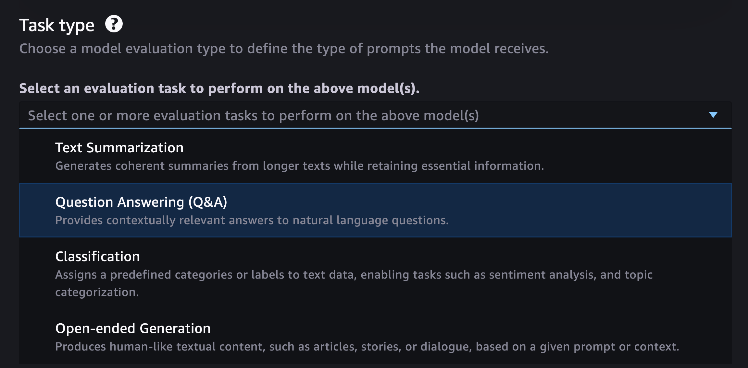Viewport: 748px width, 368px height.
Task: Click the Open-ended Generation description line
Action: click(x=367, y=347)
